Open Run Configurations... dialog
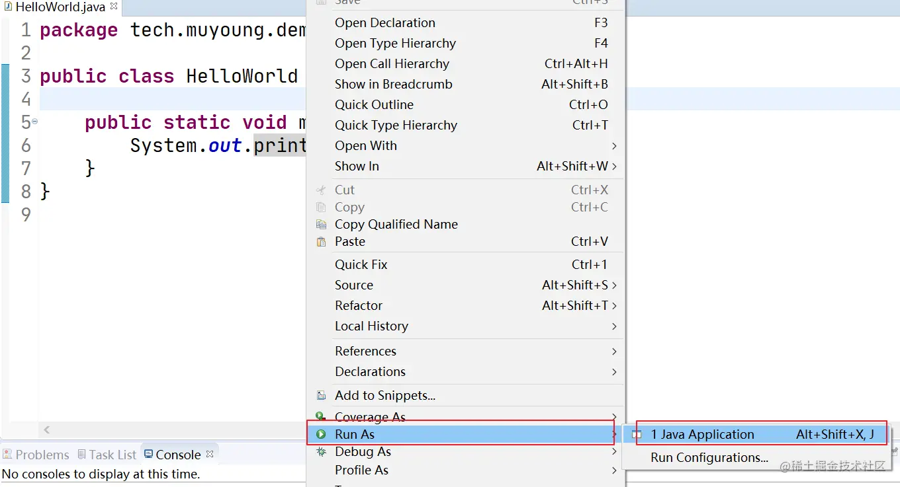 (x=709, y=457)
